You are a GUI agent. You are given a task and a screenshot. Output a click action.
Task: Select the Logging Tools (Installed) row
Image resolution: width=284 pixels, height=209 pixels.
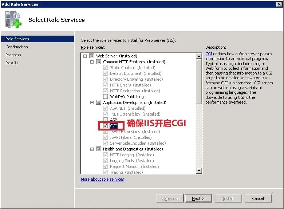tap(132, 161)
